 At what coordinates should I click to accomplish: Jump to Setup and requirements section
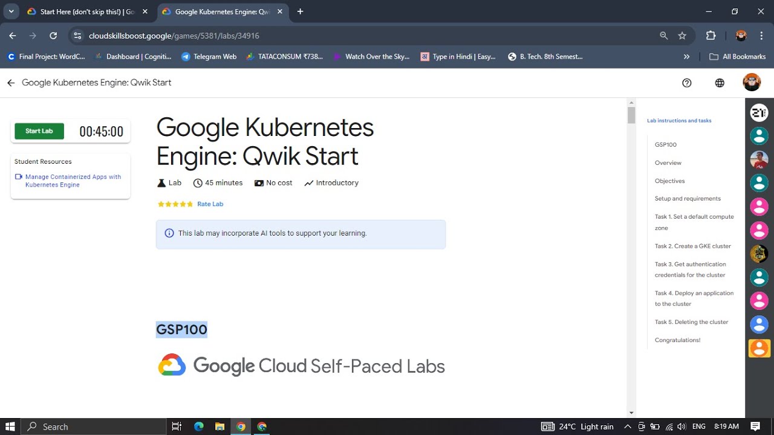(x=688, y=199)
